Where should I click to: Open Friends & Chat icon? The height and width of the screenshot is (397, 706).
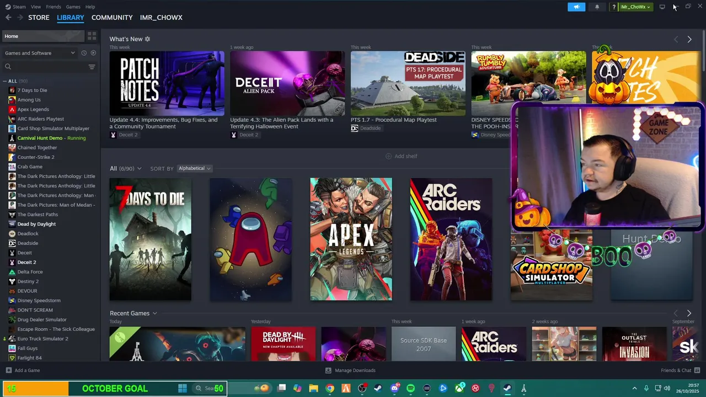(697, 371)
